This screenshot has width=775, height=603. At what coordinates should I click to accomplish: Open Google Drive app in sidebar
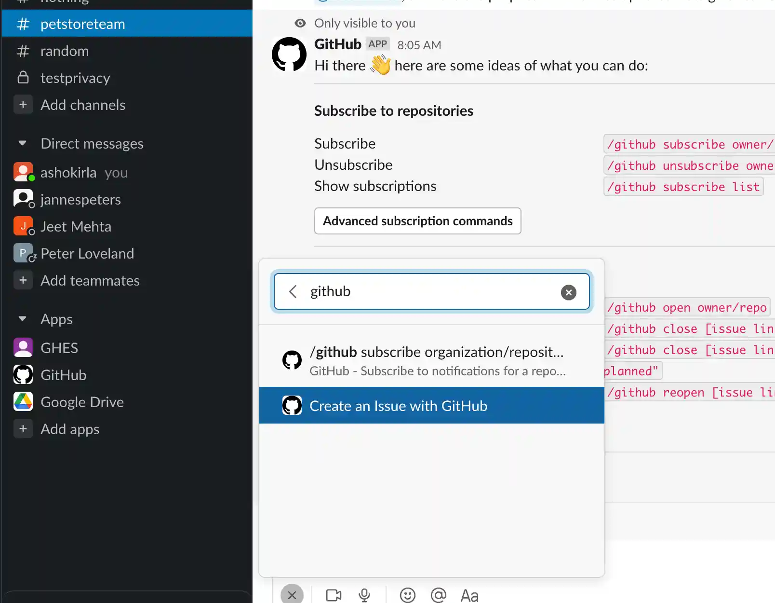[82, 402]
